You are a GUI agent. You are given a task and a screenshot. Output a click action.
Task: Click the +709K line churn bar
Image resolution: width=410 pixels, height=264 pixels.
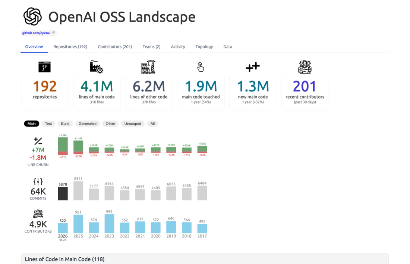click(x=202, y=149)
